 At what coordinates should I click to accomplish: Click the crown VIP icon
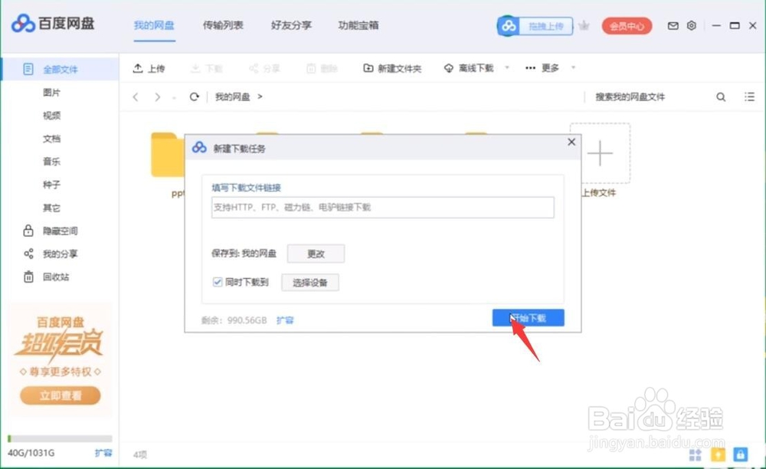click(584, 25)
